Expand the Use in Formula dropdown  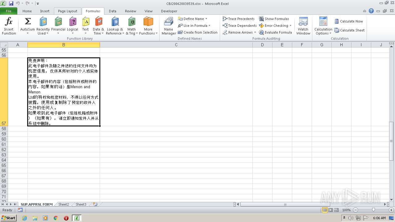(209, 26)
